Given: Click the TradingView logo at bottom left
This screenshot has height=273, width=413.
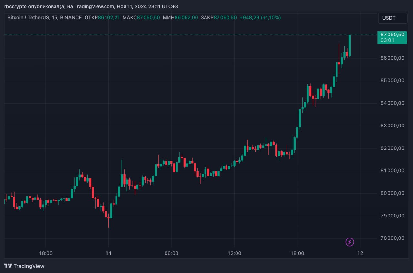Looking at the screenshot, I should click(x=24, y=266).
